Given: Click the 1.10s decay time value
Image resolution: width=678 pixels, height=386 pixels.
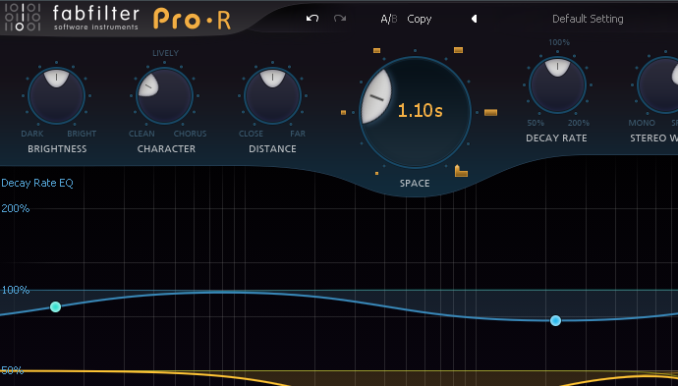Looking at the screenshot, I should coord(420,111).
